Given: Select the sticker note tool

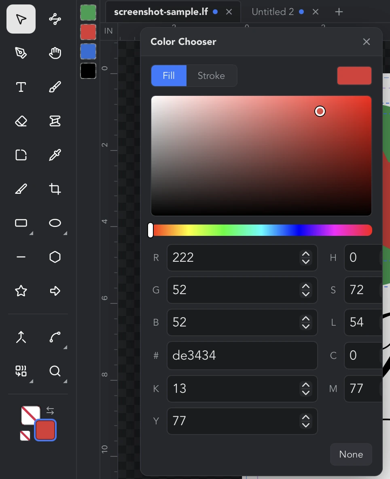Looking at the screenshot, I should (x=21, y=155).
